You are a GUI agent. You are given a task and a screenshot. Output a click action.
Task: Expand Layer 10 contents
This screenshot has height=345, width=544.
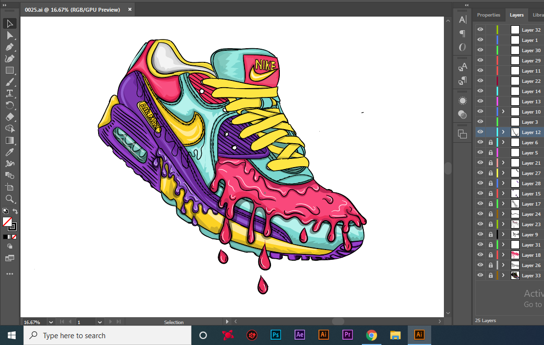pos(503,112)
